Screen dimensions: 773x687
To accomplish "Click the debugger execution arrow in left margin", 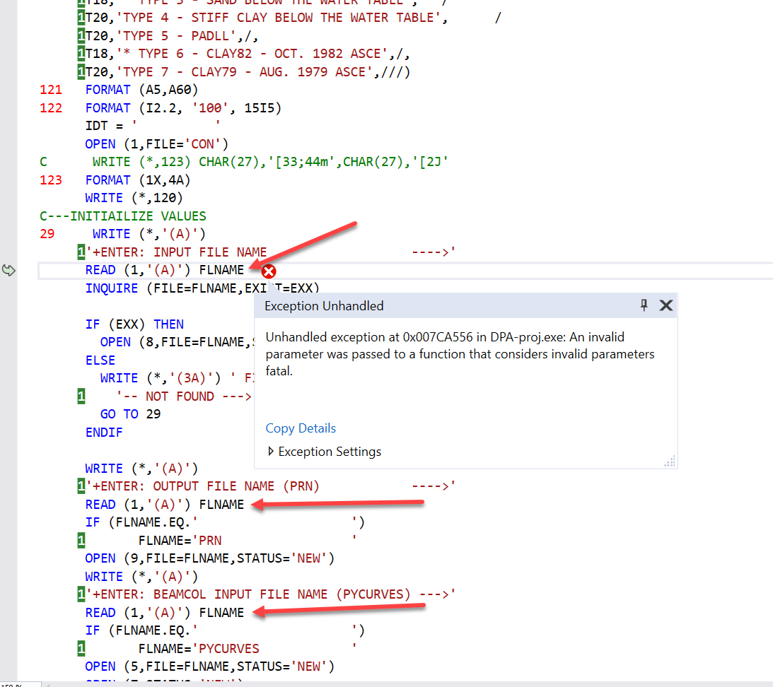I will point(10,269).
